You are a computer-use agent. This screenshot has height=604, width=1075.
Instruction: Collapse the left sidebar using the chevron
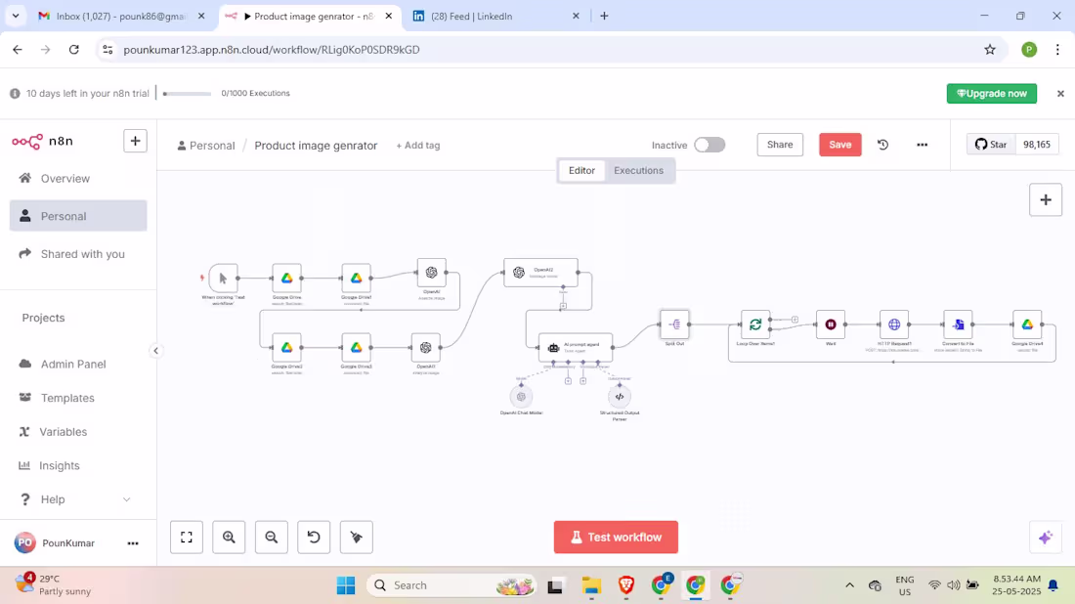156,350
